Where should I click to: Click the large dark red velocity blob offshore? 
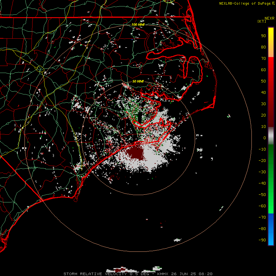click(135, 153)
